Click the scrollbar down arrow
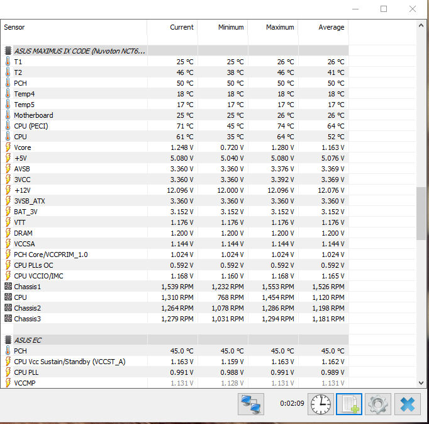Image resolution: width=429 pixels, height=424 pixels. coord(421,382)
